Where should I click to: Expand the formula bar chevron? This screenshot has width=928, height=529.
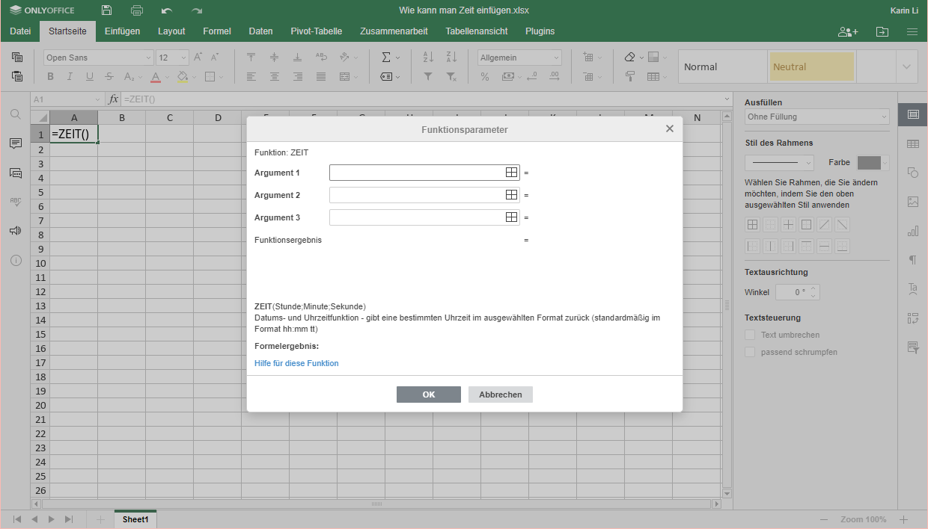point(727,99)
